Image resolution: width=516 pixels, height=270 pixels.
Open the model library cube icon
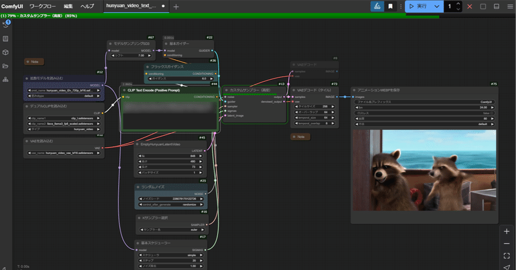click(x=5, y=52)
